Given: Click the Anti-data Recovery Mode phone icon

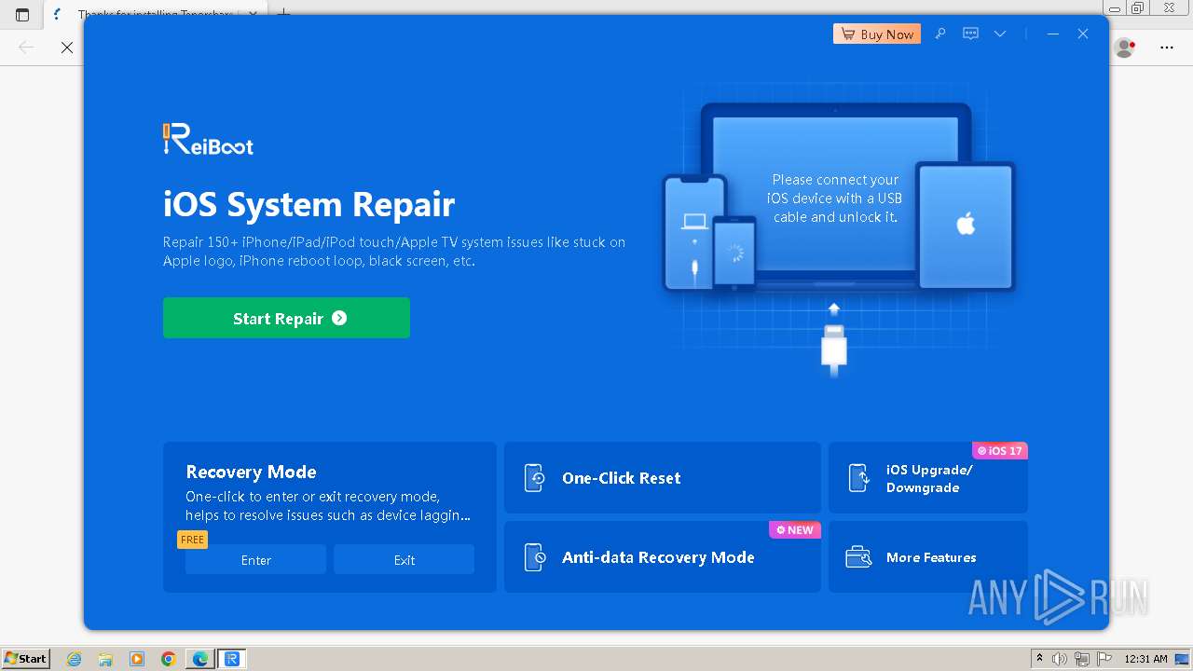Looking at the screenshot, I should coord(534,557).
